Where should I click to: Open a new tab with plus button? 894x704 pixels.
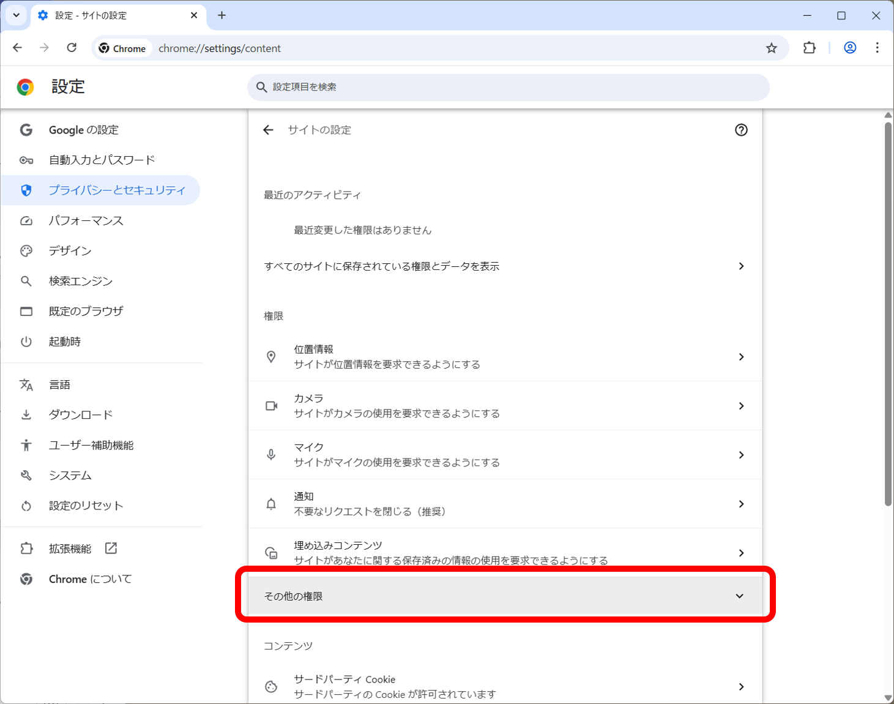coord(222,15)
